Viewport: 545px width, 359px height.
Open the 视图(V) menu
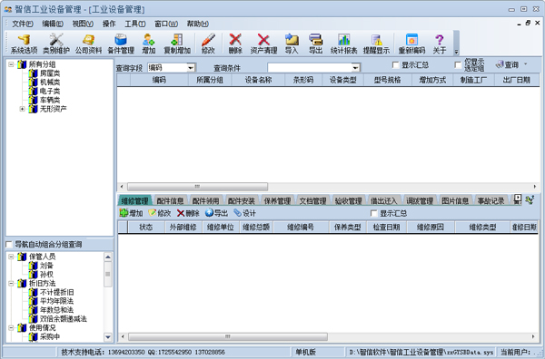tap(83, 24)
